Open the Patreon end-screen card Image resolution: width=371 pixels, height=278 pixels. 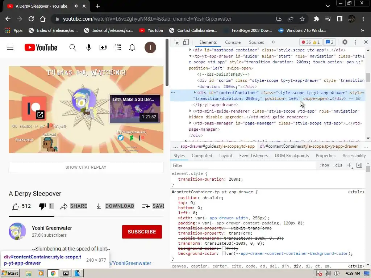[34, 108]
